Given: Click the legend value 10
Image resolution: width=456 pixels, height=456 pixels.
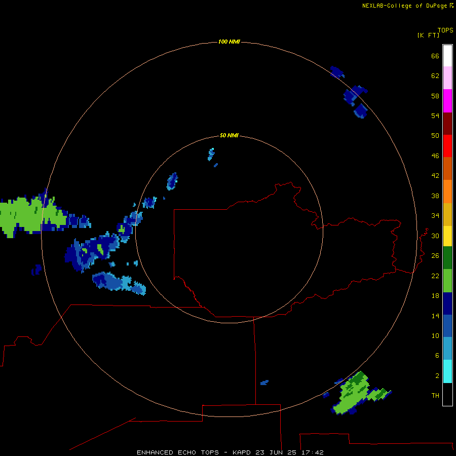Looking at the screenshot, I should 435,335.
